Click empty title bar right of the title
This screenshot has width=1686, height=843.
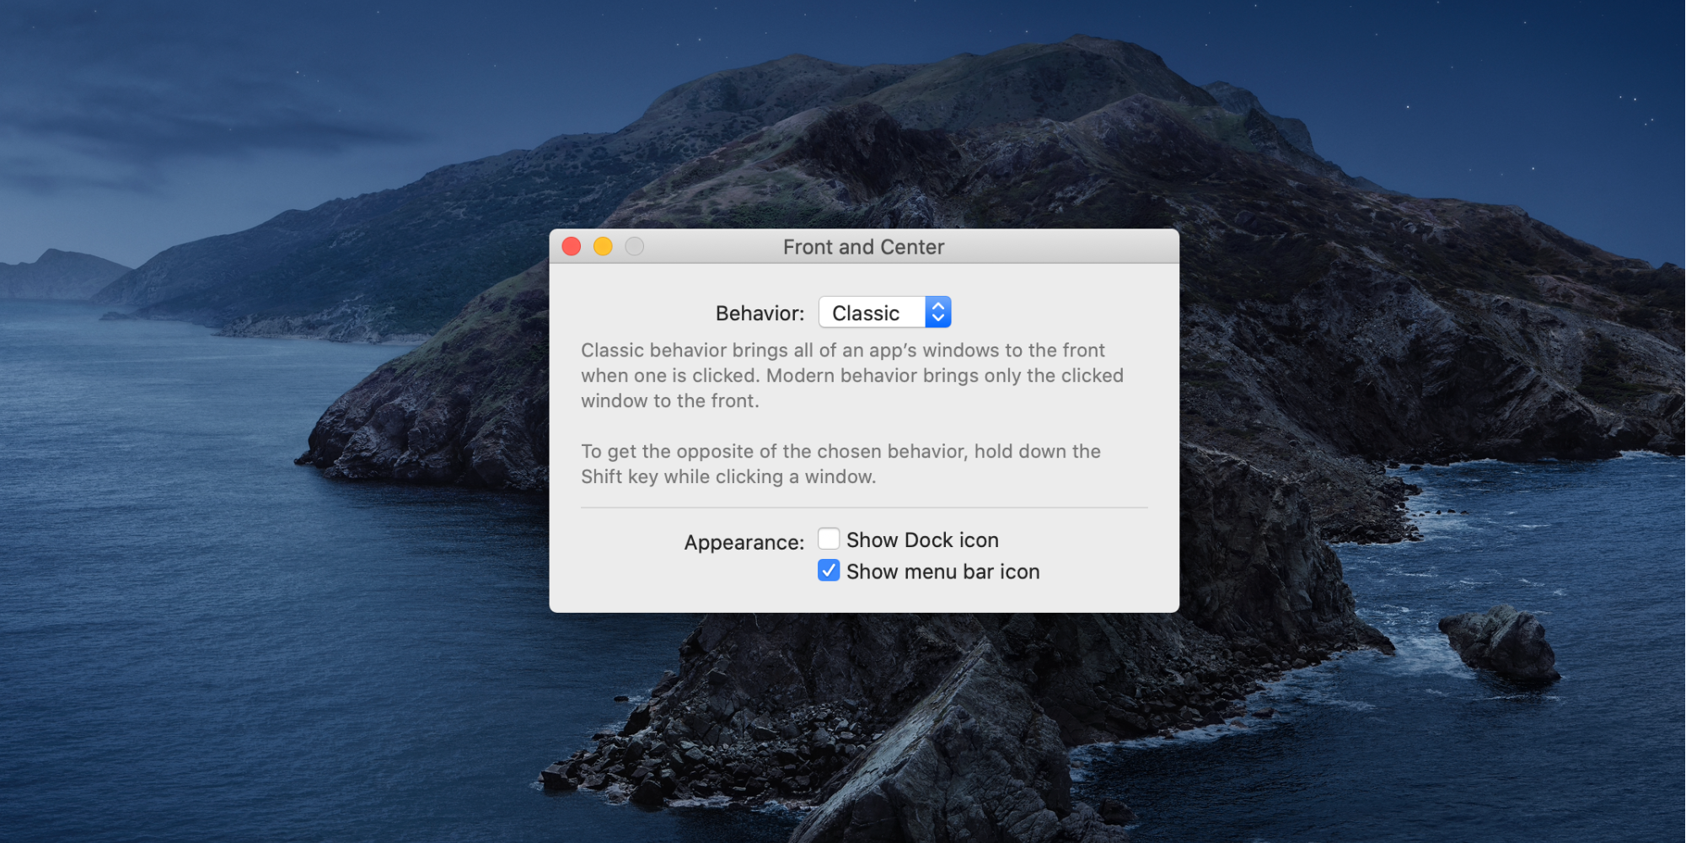pyautogui.click(x=1062, y=247)
